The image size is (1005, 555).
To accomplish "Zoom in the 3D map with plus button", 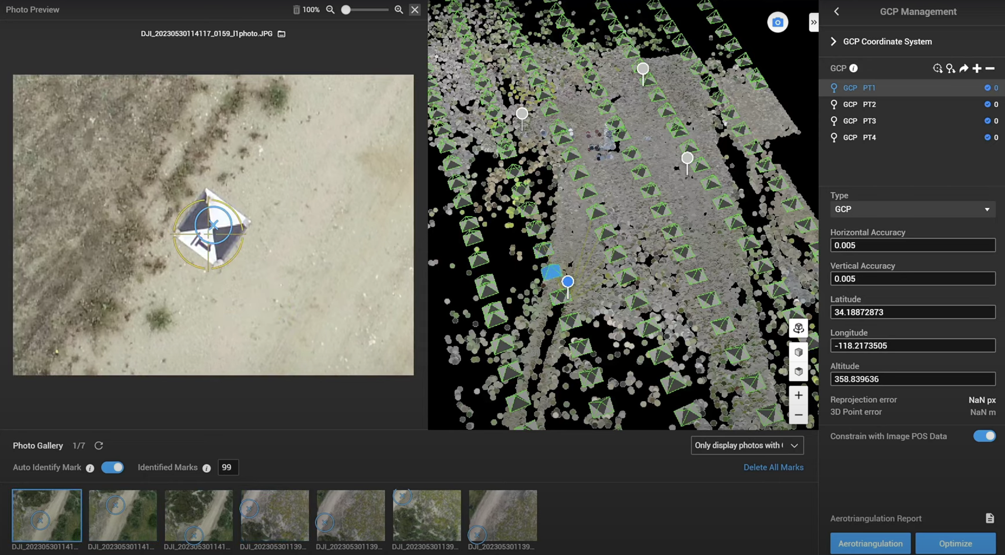I will (798, 395).
